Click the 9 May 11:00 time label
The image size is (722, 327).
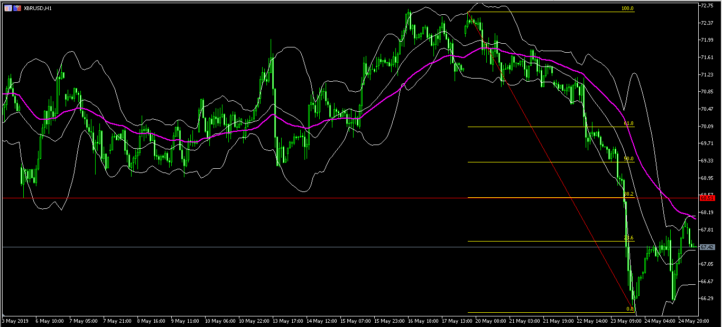tap(184, 321)
